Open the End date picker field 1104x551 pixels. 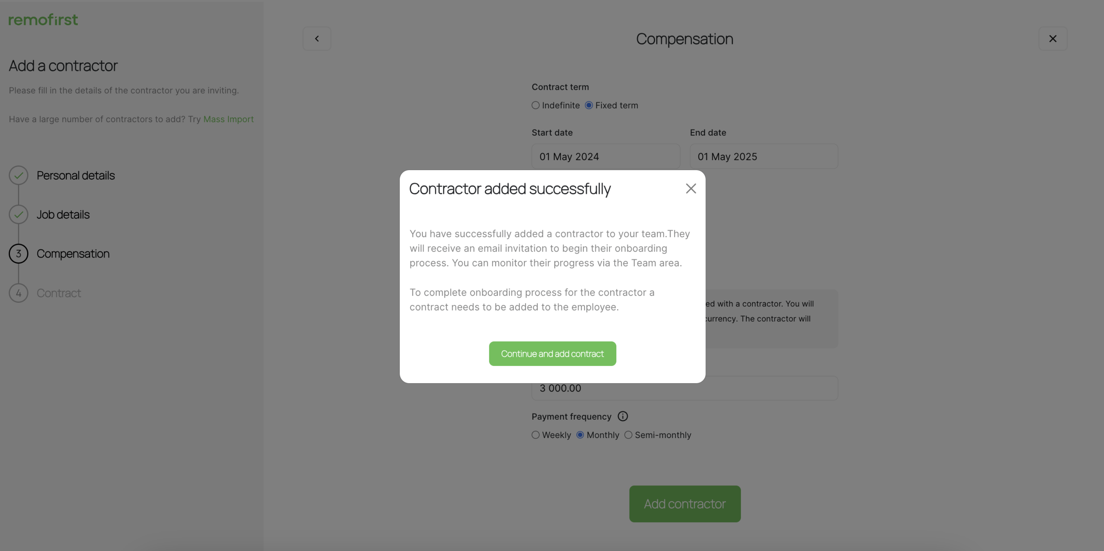(764, 156)
